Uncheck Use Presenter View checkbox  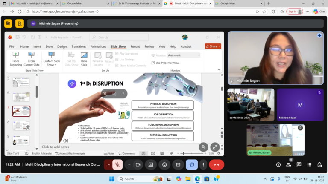coord(153,63)
